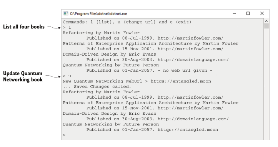Screen dimensions: 278x147
Task: Minimize the dotnet.exe console window
Action: coord(235,13)
